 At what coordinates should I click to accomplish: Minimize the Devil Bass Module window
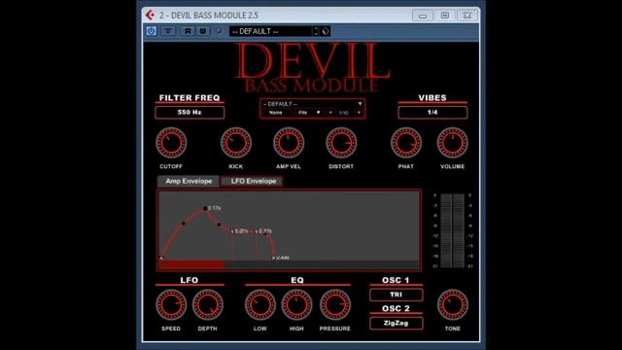tap(423, 16)
